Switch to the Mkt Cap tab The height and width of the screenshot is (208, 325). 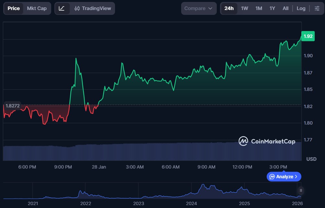[37, 8]
